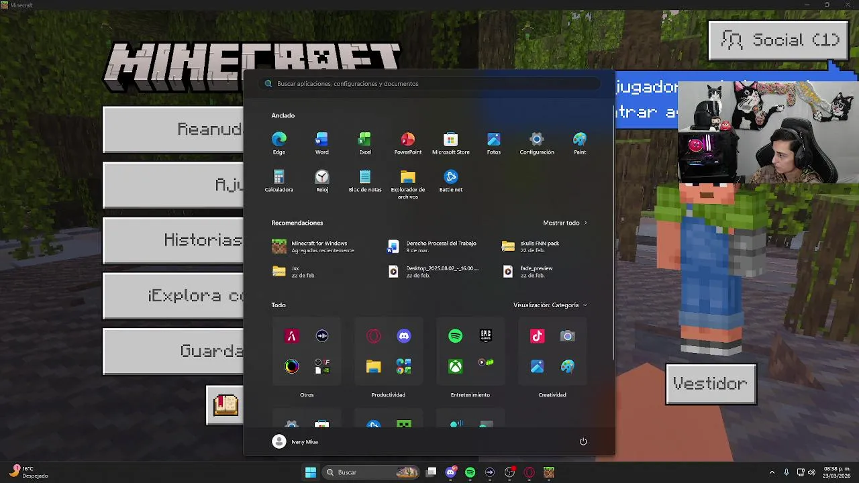Click the Windows Start button
859x483 pixels.
pos(311,472)
